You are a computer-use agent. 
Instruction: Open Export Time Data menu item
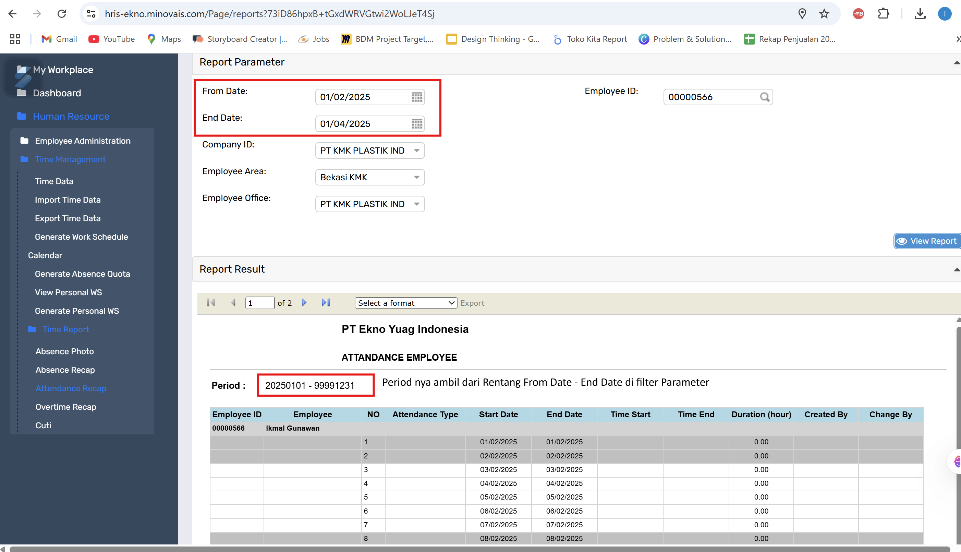click(x=68, y=218)
